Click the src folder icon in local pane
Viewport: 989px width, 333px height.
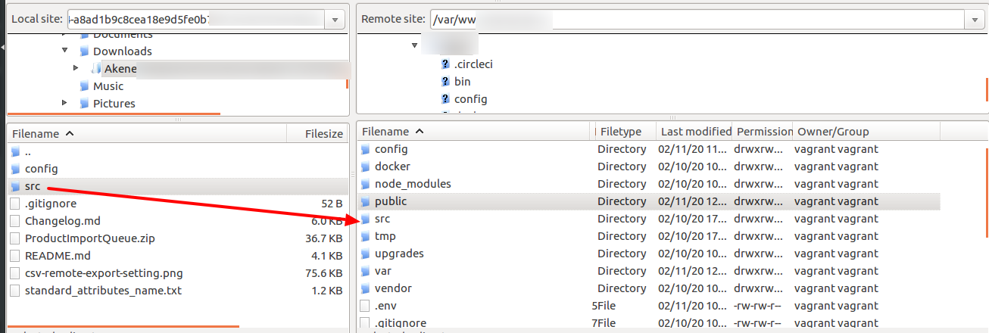[x=17, y=186]
